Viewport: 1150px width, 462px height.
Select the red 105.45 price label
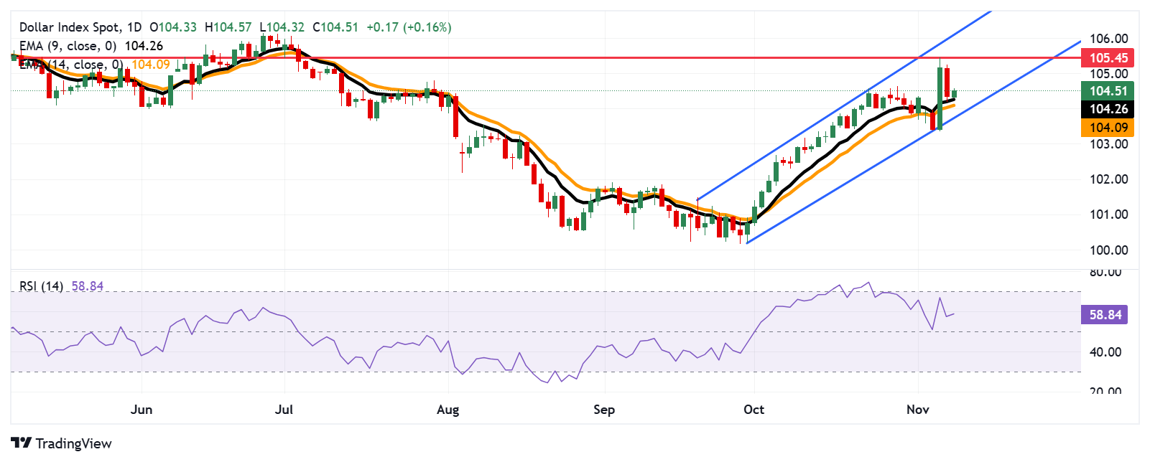click(x=1108, y=58)
